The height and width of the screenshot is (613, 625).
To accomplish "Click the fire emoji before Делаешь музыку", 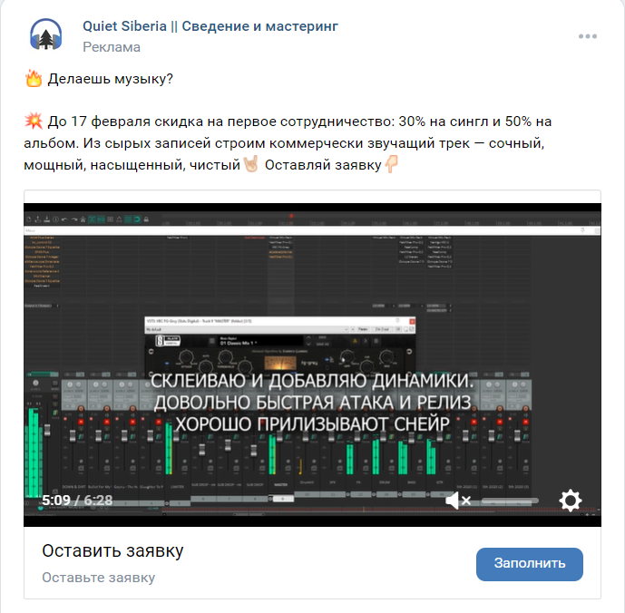I will [34, 79].
